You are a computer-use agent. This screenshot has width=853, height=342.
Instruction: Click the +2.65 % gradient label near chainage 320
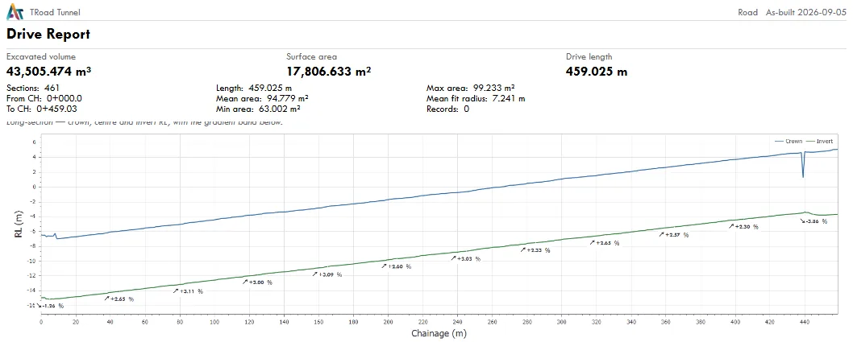(605, 243)
